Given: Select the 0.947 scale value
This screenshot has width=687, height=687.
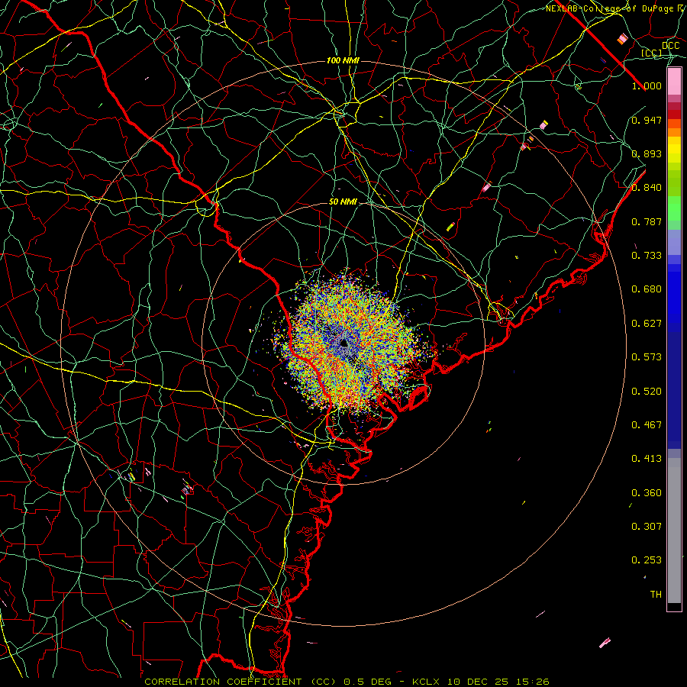Looking at the screenshot, I should 647,120.
